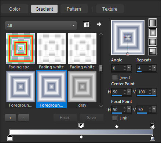Click the gradient list scrollbar thumb
This screenshot has width=161, height=143.
click(x=101, y=68)
